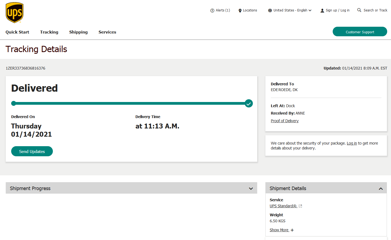Click external link icon beside UPS Standard
Viewport: 391px width, 240px height.
click(300, 206)
